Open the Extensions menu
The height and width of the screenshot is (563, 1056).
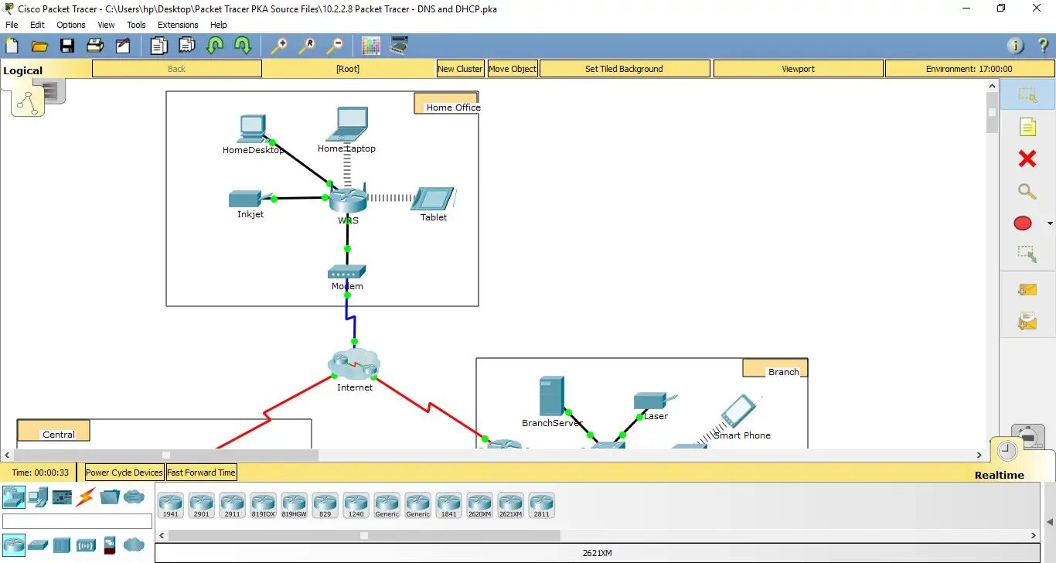pos(178,25)
